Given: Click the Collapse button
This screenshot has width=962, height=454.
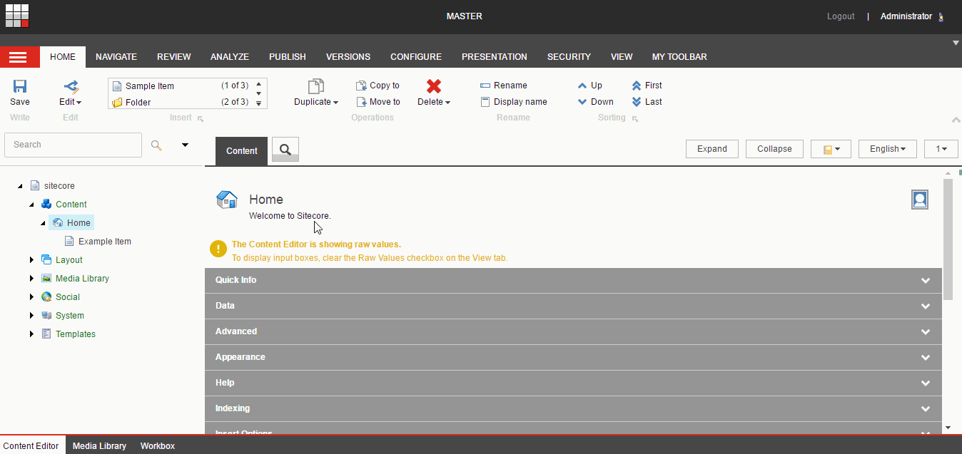Looking at the screenshot, I should click(x=774, y=149).
